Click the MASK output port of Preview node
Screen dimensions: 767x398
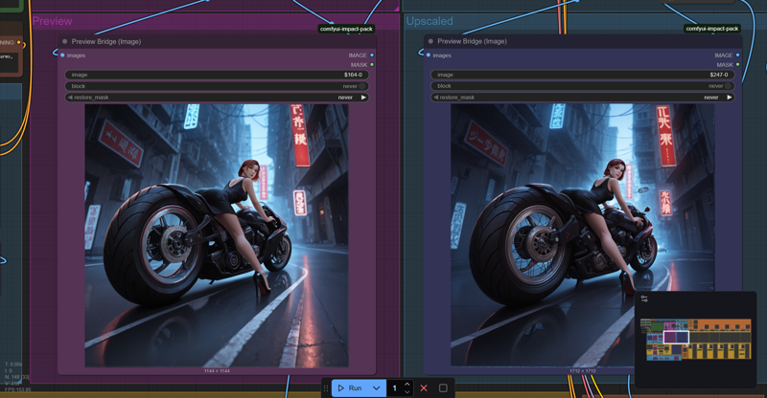pos(372,65)
